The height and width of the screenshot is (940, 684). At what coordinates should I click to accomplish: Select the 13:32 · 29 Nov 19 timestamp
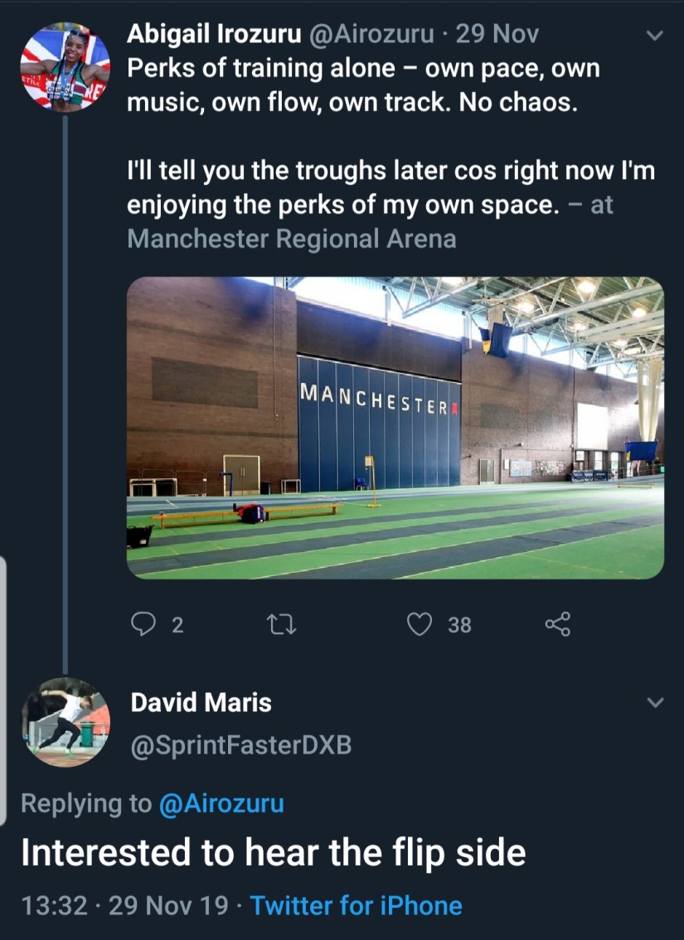click(x=124, y=904)
